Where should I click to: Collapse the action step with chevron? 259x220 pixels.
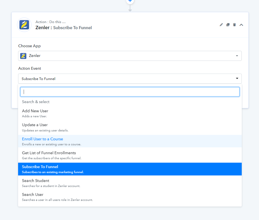(241, 25)
